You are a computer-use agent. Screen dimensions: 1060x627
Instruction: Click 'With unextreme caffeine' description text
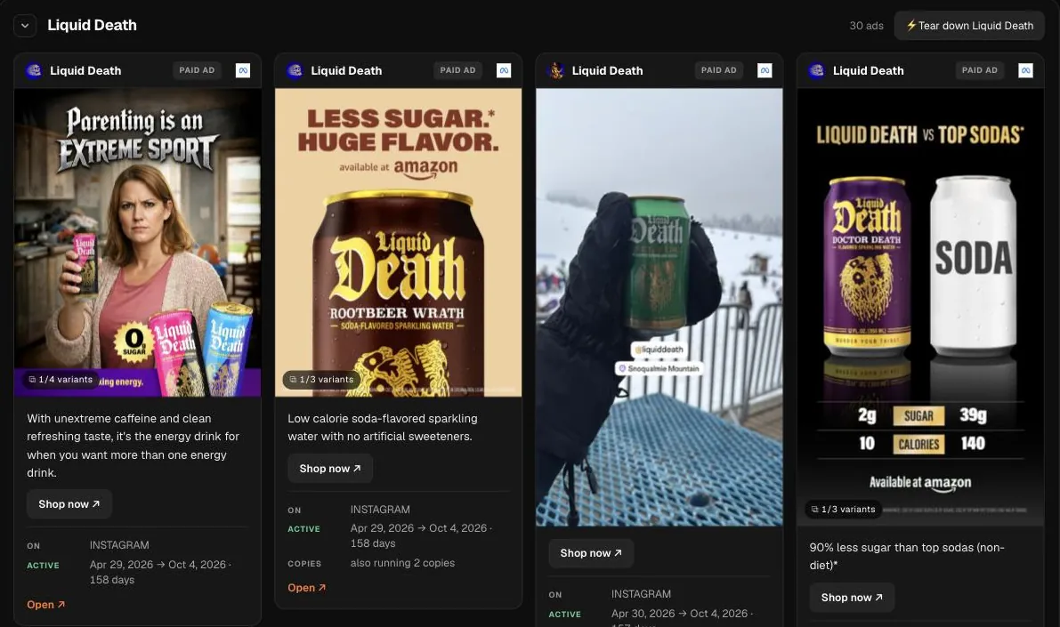tap(134, 446)
